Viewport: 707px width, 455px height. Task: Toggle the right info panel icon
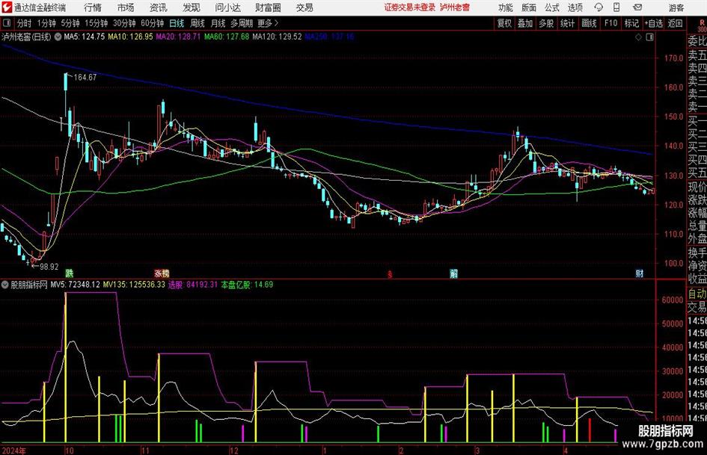649,37
